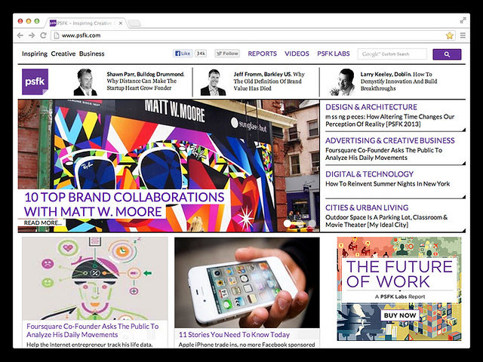Open Reinvent Summer Nights In New York
The height and width of the screenshot is (362, 483).
pyautogui.click(x=387, y=184)
